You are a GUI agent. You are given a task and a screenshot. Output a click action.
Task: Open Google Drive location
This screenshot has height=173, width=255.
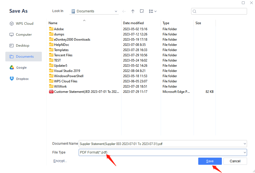(21, 68)
